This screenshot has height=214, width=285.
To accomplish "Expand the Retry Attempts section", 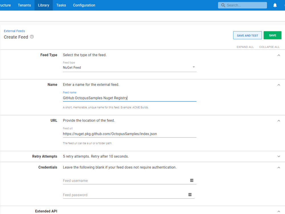I will tap(279, 156).
